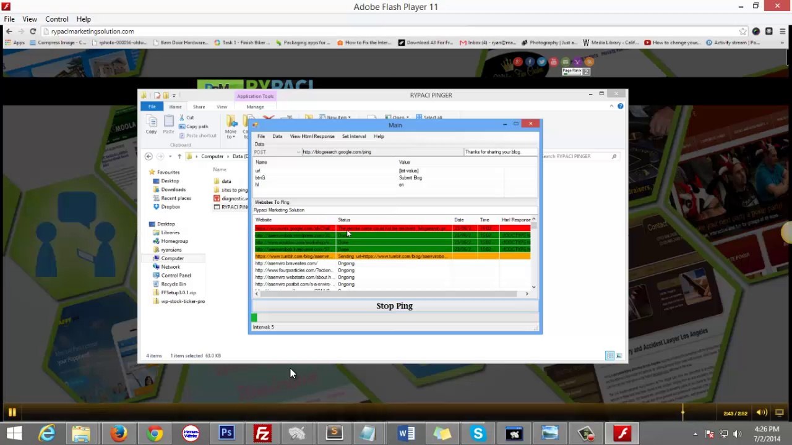792x445 pixels.
Task: Click the ping progress bar
Action: (395, 318)
